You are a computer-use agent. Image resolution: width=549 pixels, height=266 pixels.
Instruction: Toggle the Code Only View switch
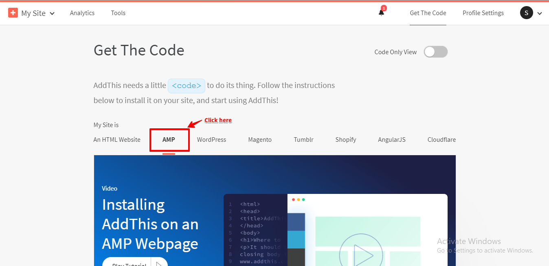[x=436, y=52]
